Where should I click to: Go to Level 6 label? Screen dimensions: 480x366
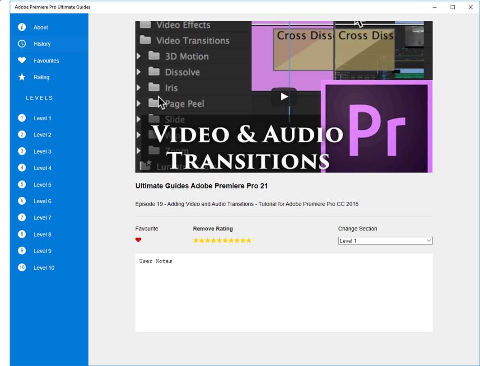[x=42, y=201]
